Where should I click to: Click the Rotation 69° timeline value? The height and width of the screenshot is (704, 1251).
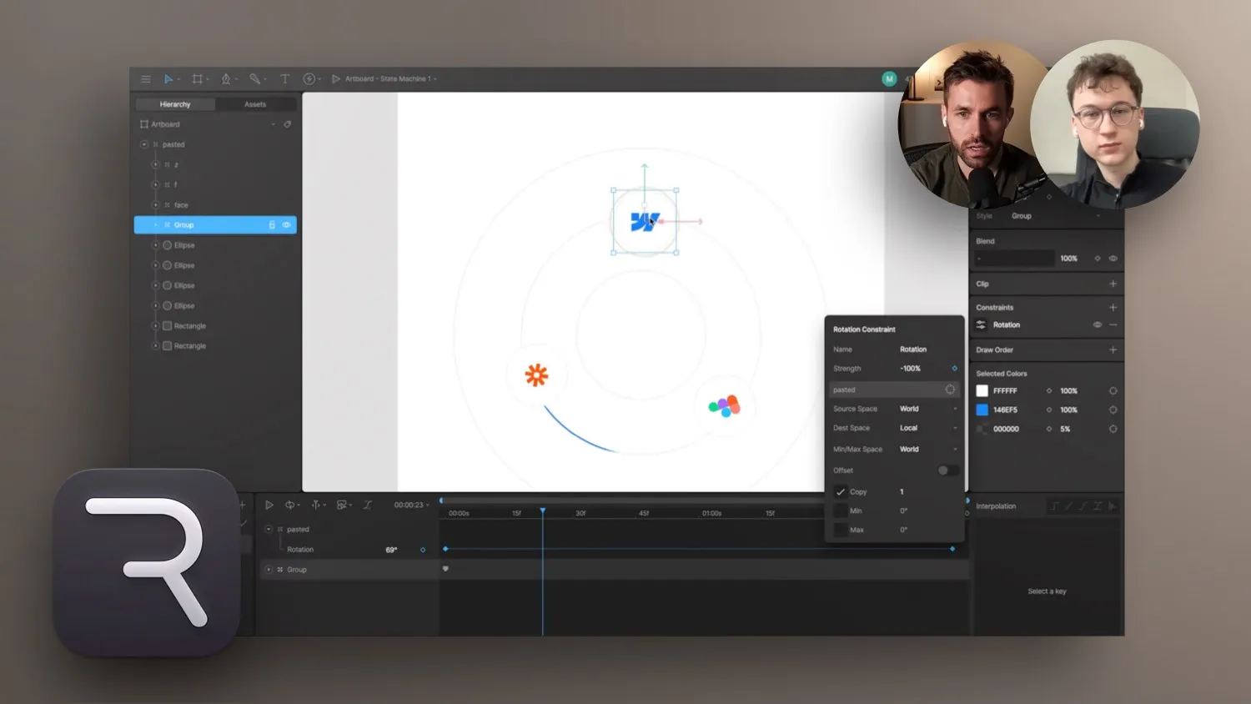(x=391, y=550)
